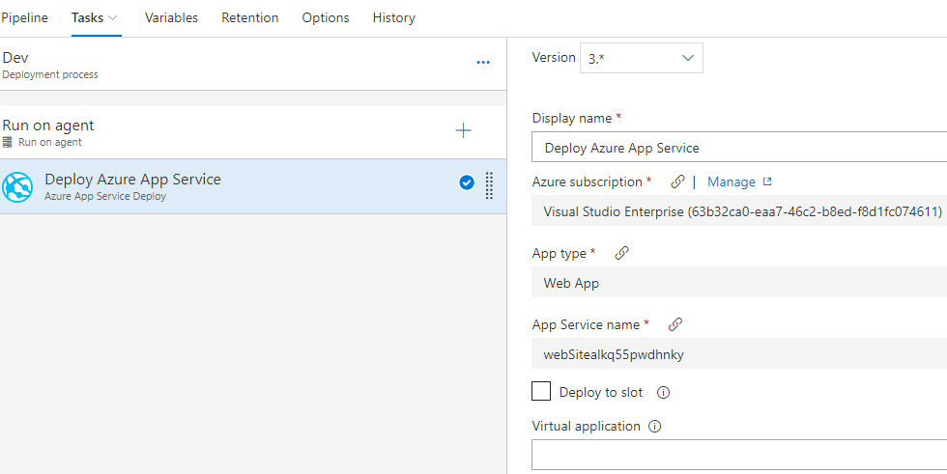Click the link icon beside Azure subscription

coord(678,181)
